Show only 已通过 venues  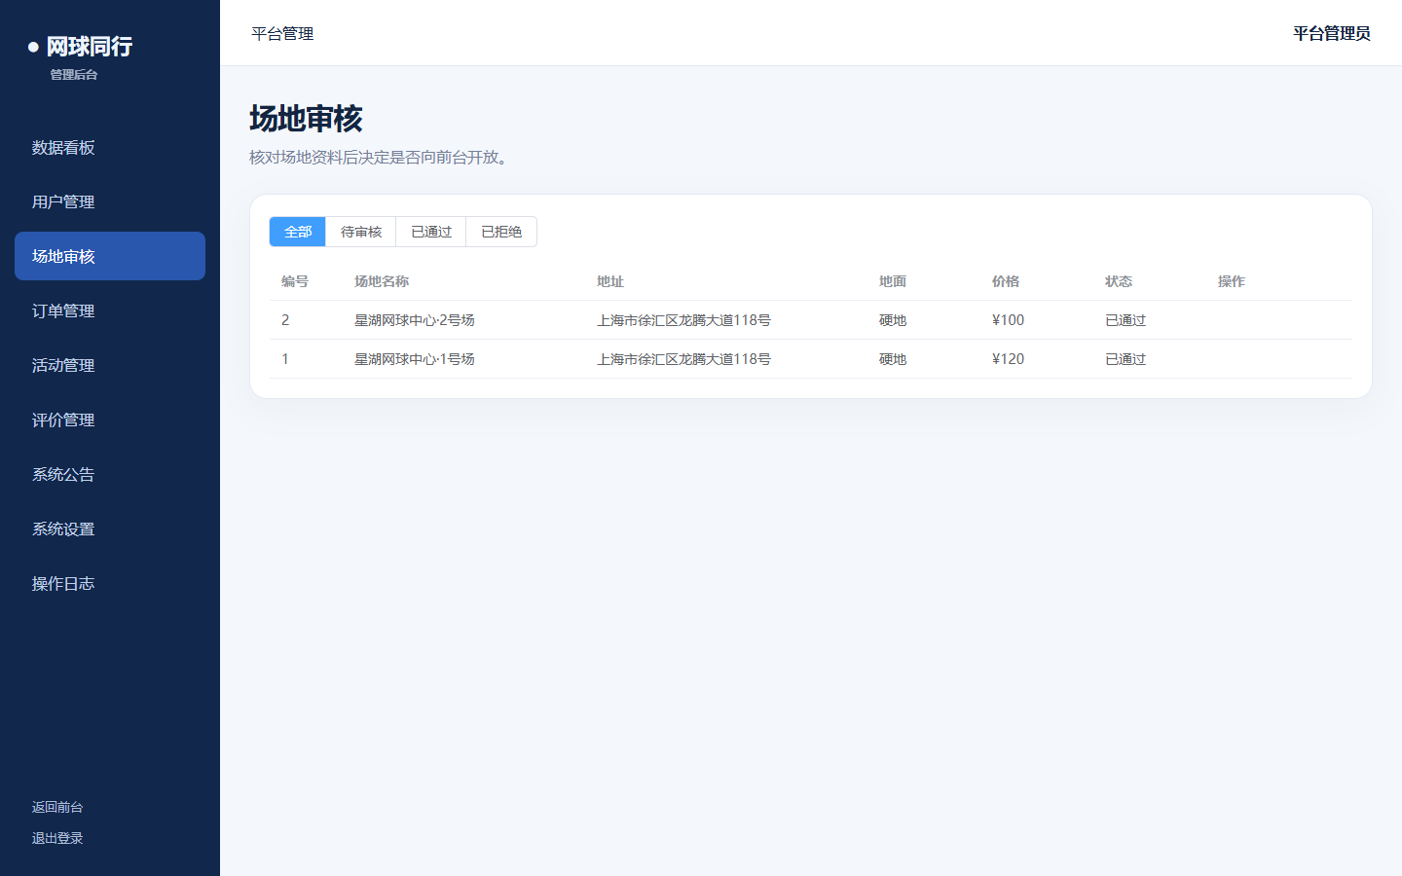click(x=431, y=232)
